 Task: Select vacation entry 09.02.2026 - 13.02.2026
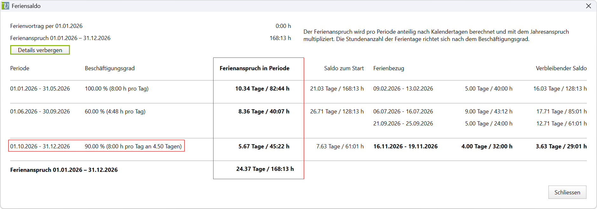tap(403, 89)
